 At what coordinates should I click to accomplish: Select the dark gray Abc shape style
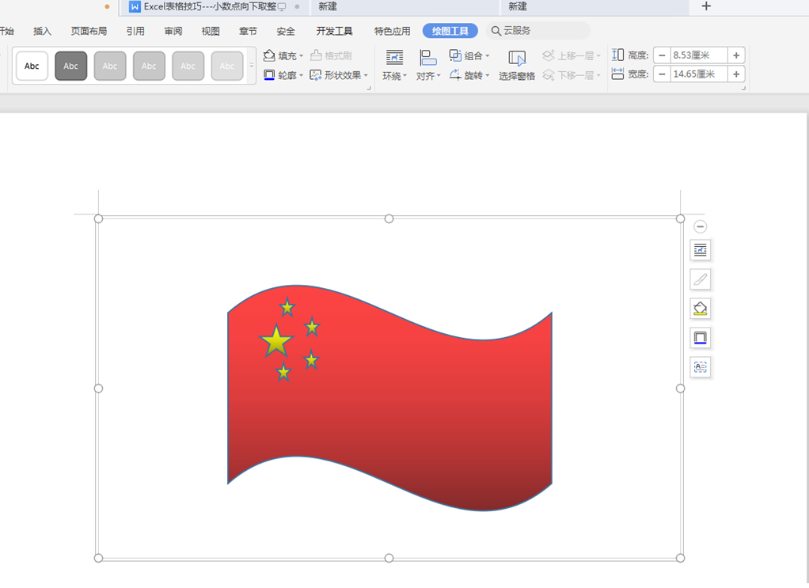click(71, 66)
